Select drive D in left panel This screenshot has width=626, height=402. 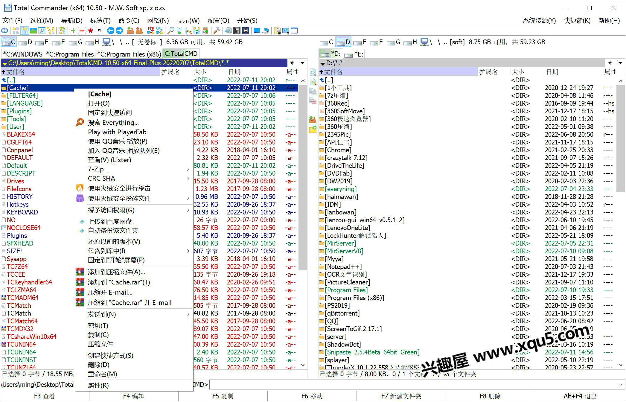pyautogui.click(x=25, y=42)
